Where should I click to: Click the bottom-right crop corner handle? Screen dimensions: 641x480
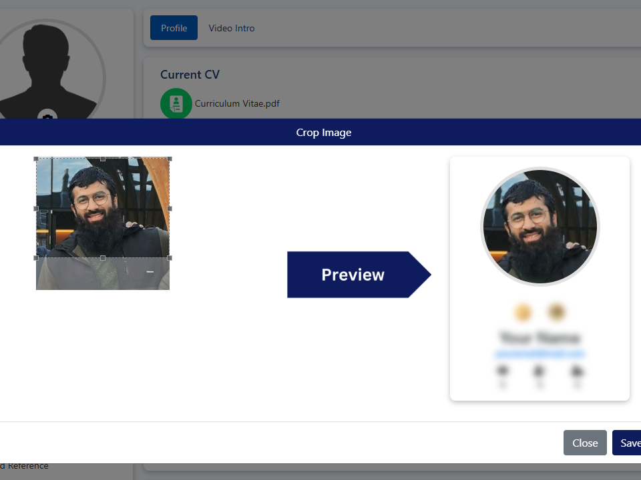170,257
